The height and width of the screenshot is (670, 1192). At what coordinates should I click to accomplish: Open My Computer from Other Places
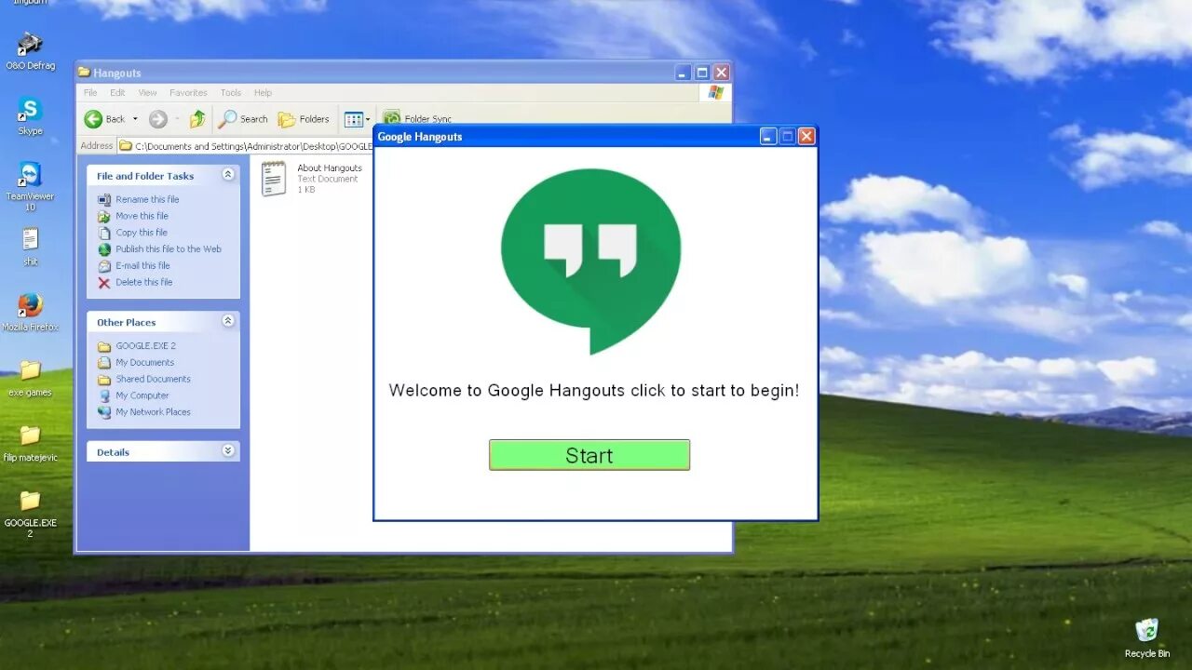(142, 395)
